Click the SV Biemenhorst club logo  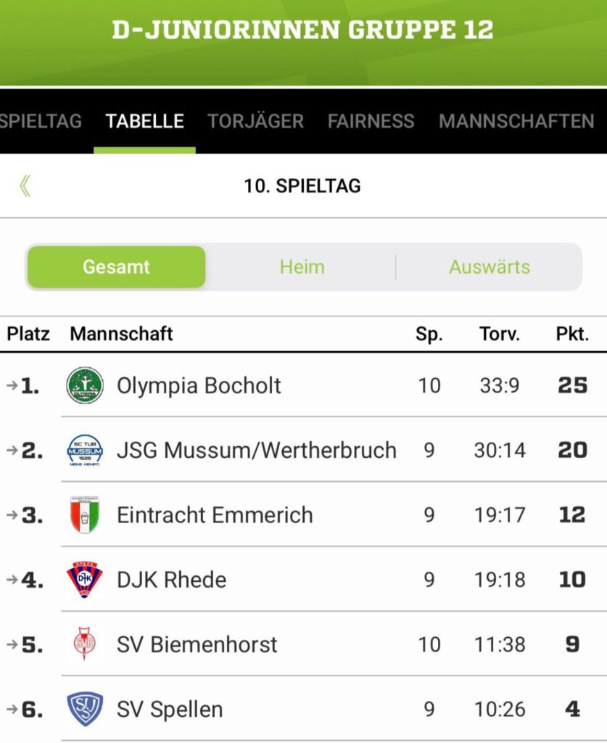tap(85, 644)
